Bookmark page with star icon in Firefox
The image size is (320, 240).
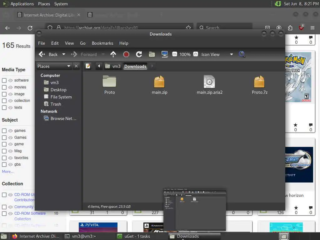[x=188, y=27]
